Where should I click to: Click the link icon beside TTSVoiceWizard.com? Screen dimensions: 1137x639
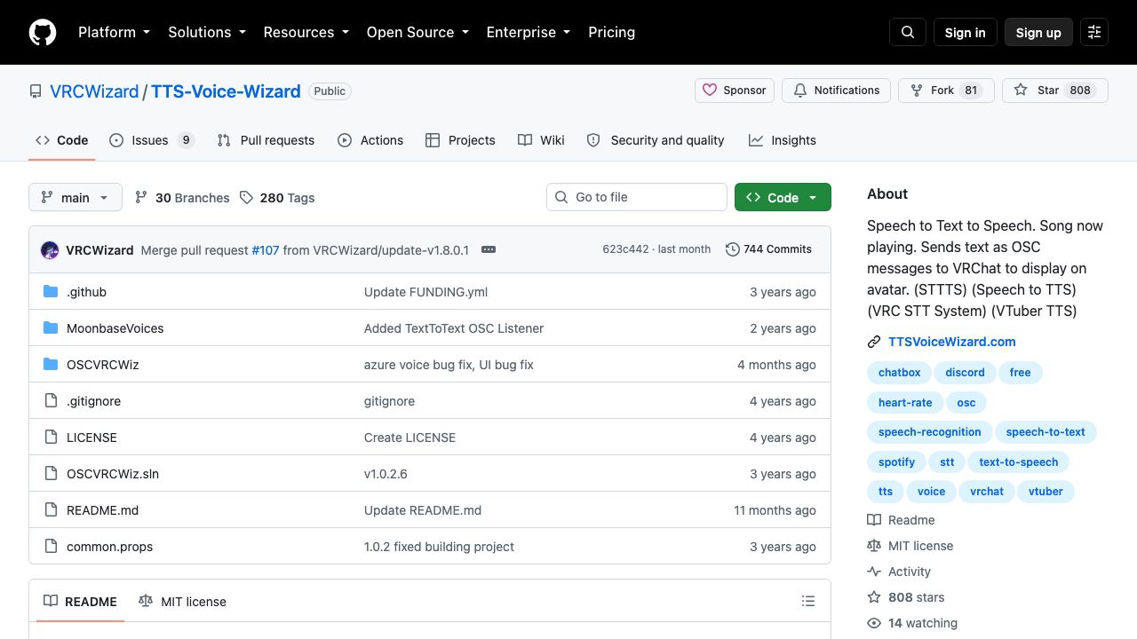[874, 342]
